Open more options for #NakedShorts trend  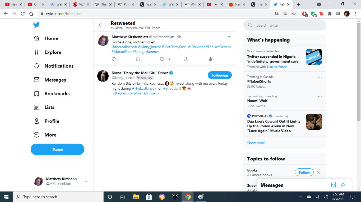pos(320,77)
